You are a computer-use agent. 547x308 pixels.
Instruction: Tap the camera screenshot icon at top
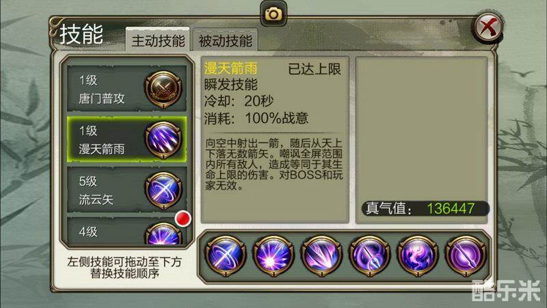(273, 14)
